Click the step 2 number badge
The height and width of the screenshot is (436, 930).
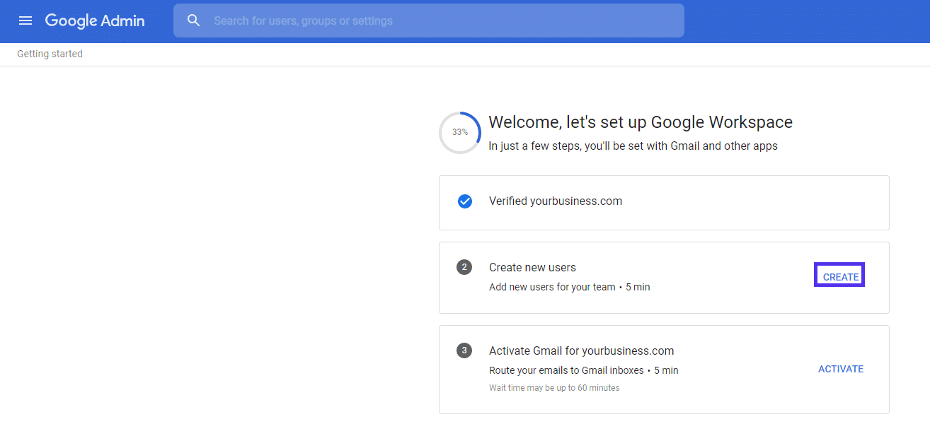pyautogui.click(x=464, y=267)
